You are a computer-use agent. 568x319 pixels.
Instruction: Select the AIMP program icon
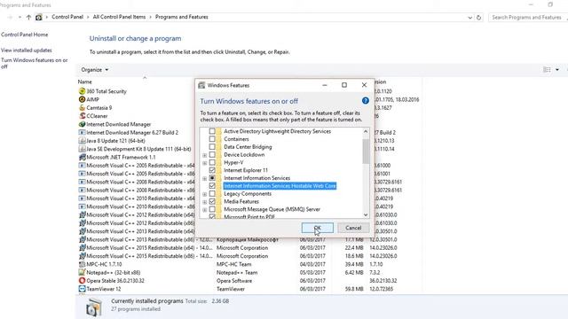(82, 99)
